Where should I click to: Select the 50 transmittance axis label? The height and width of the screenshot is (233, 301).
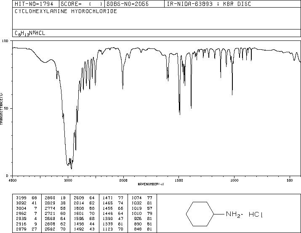coord(6,109)
